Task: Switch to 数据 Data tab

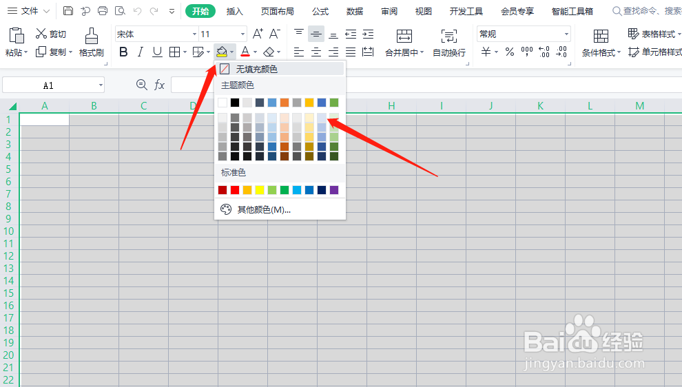Action: (355, 11)
